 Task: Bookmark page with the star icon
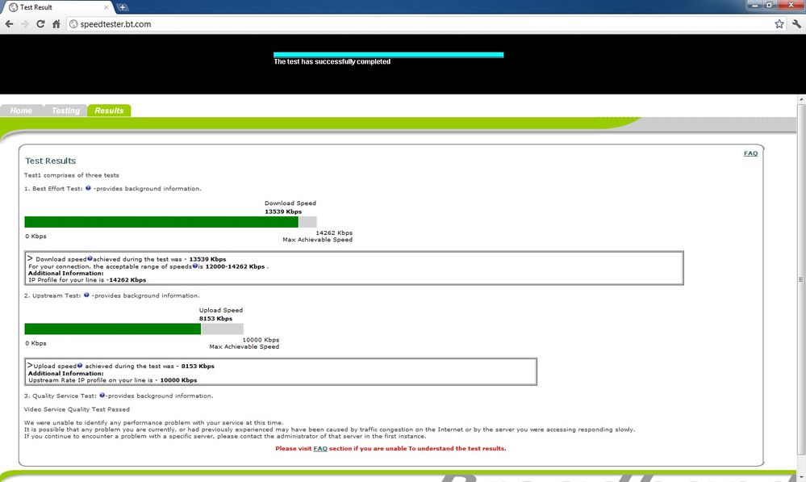pos(779,23)
